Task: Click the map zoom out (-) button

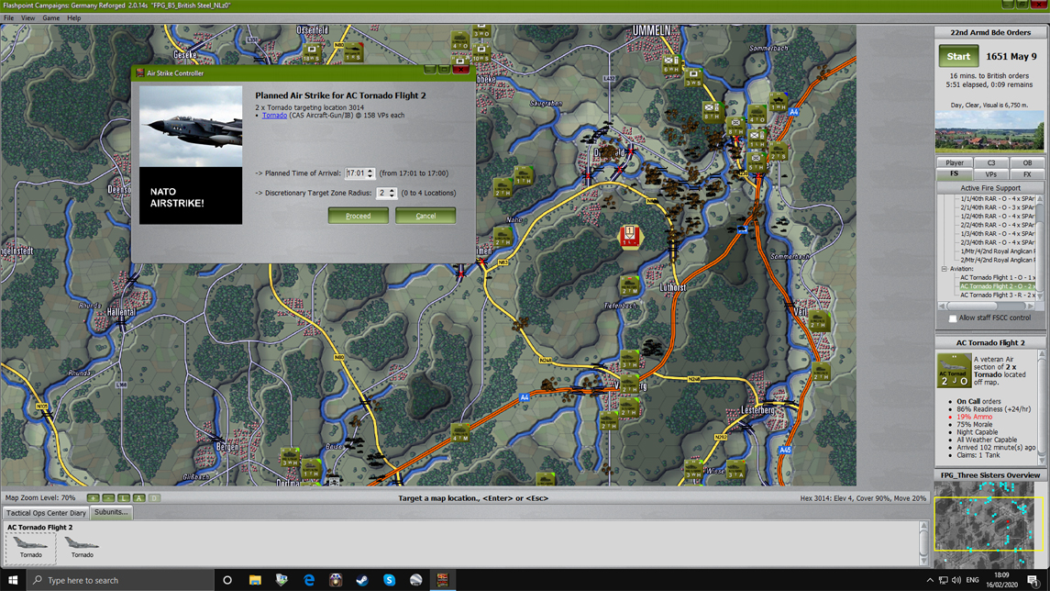Action: click(108, 498)
